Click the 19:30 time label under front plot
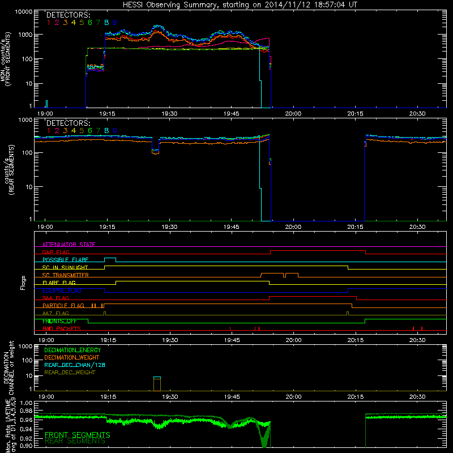The height and width of the screenshot is (453, 453). (169, 114)
